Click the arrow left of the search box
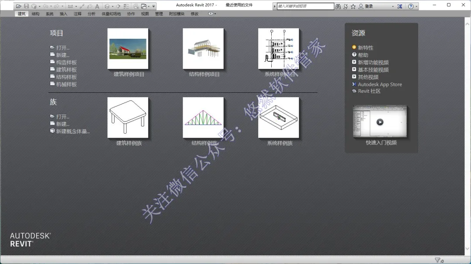 click(x=275, y=6)
